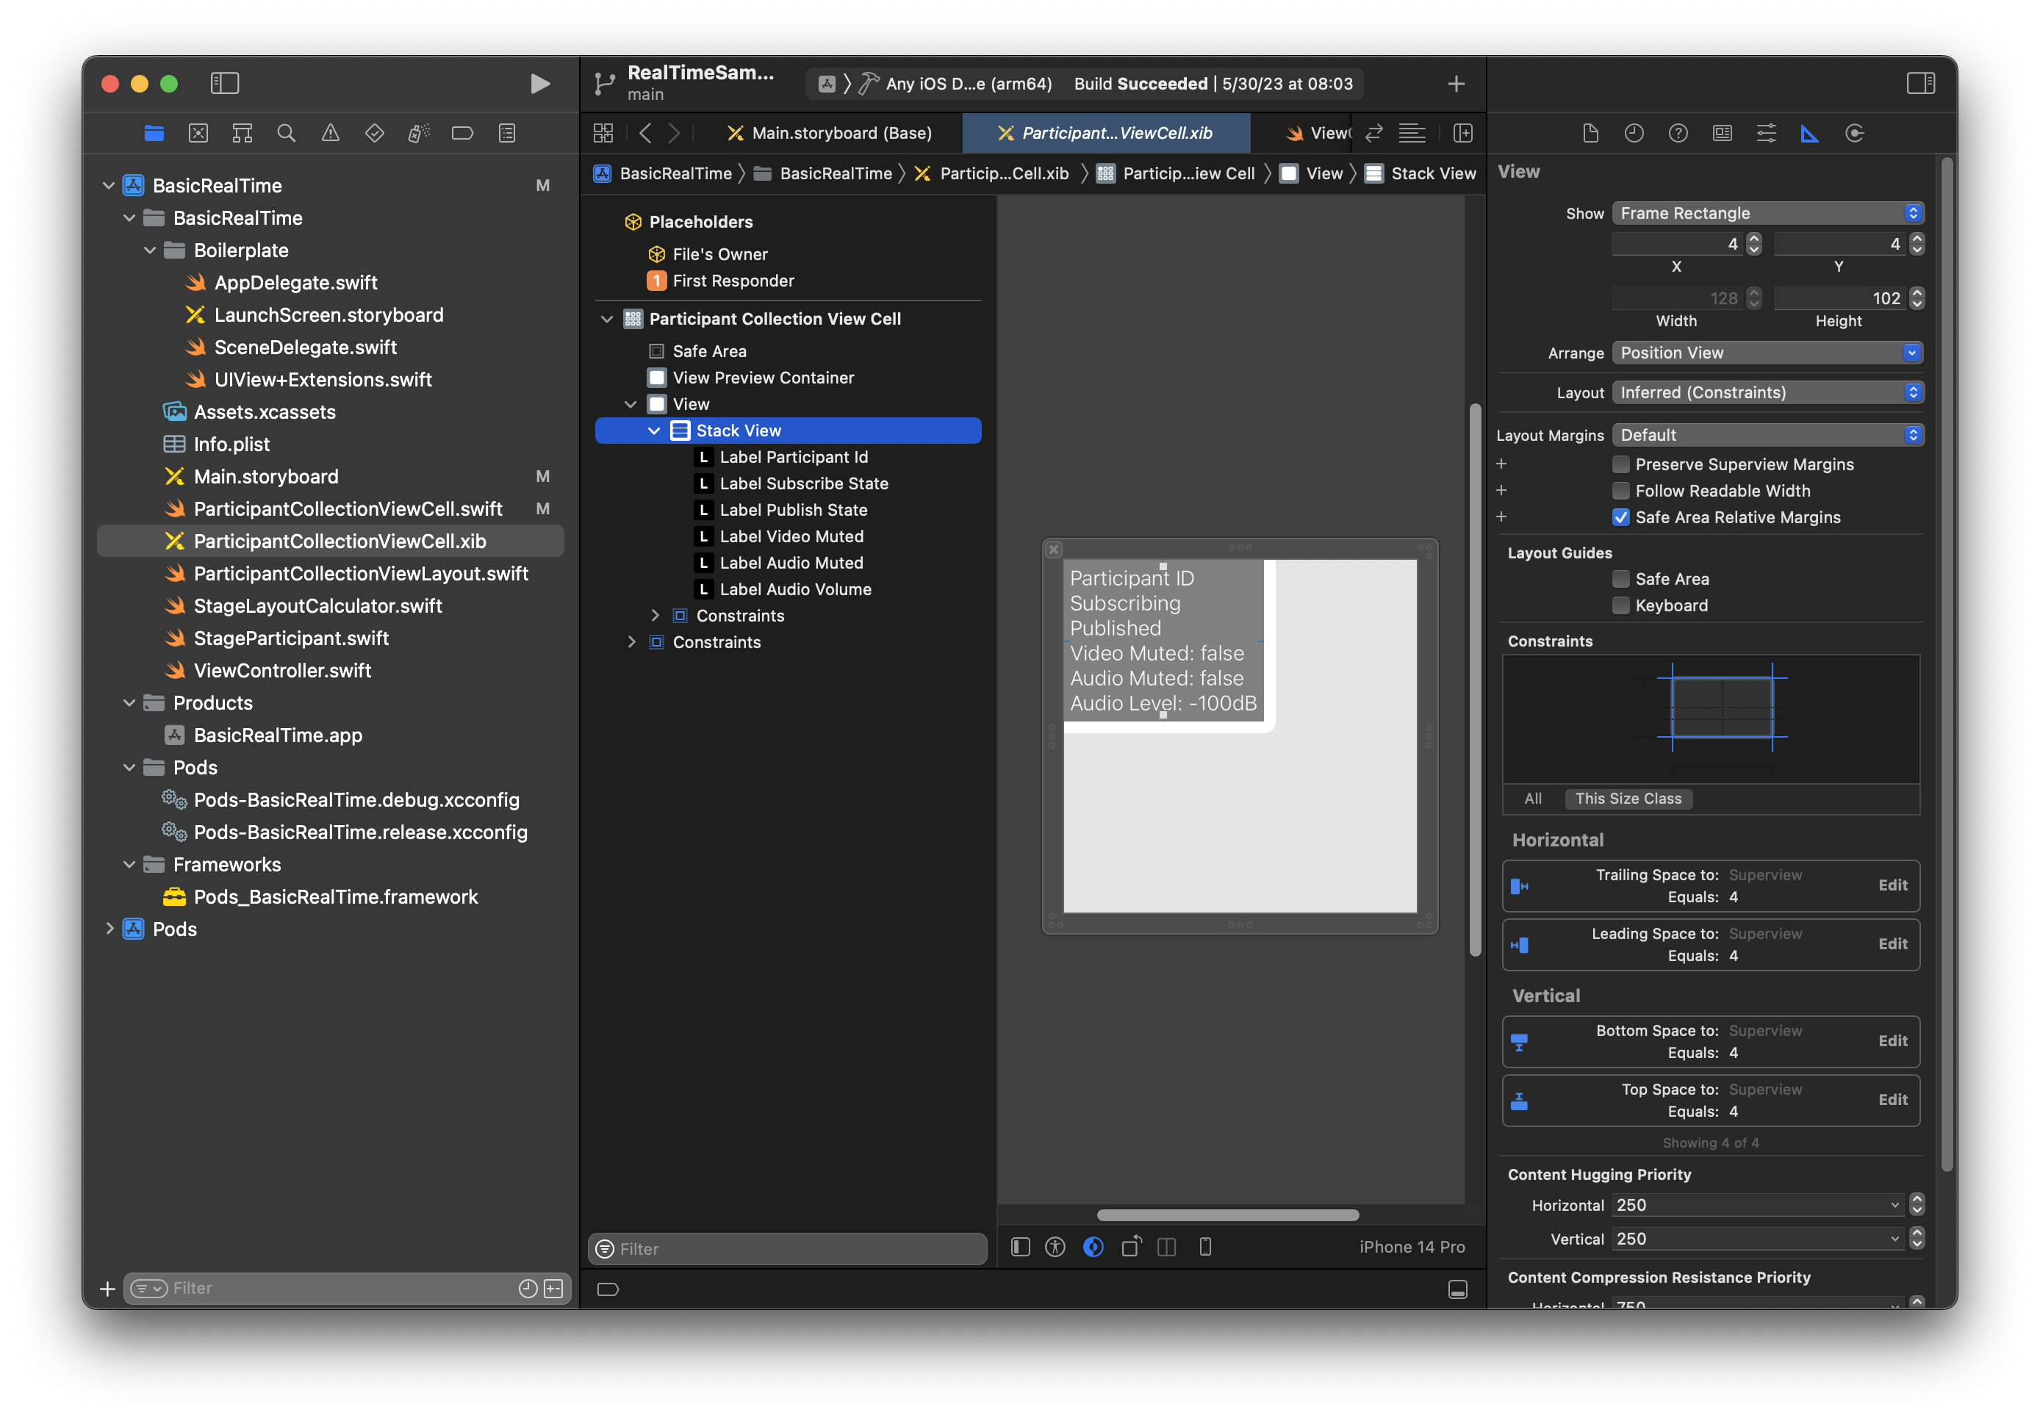This screenshot has height=1418, width=2040.
Task: Click the Run/Build button in toolbar
Action: (x=538, y=82)
